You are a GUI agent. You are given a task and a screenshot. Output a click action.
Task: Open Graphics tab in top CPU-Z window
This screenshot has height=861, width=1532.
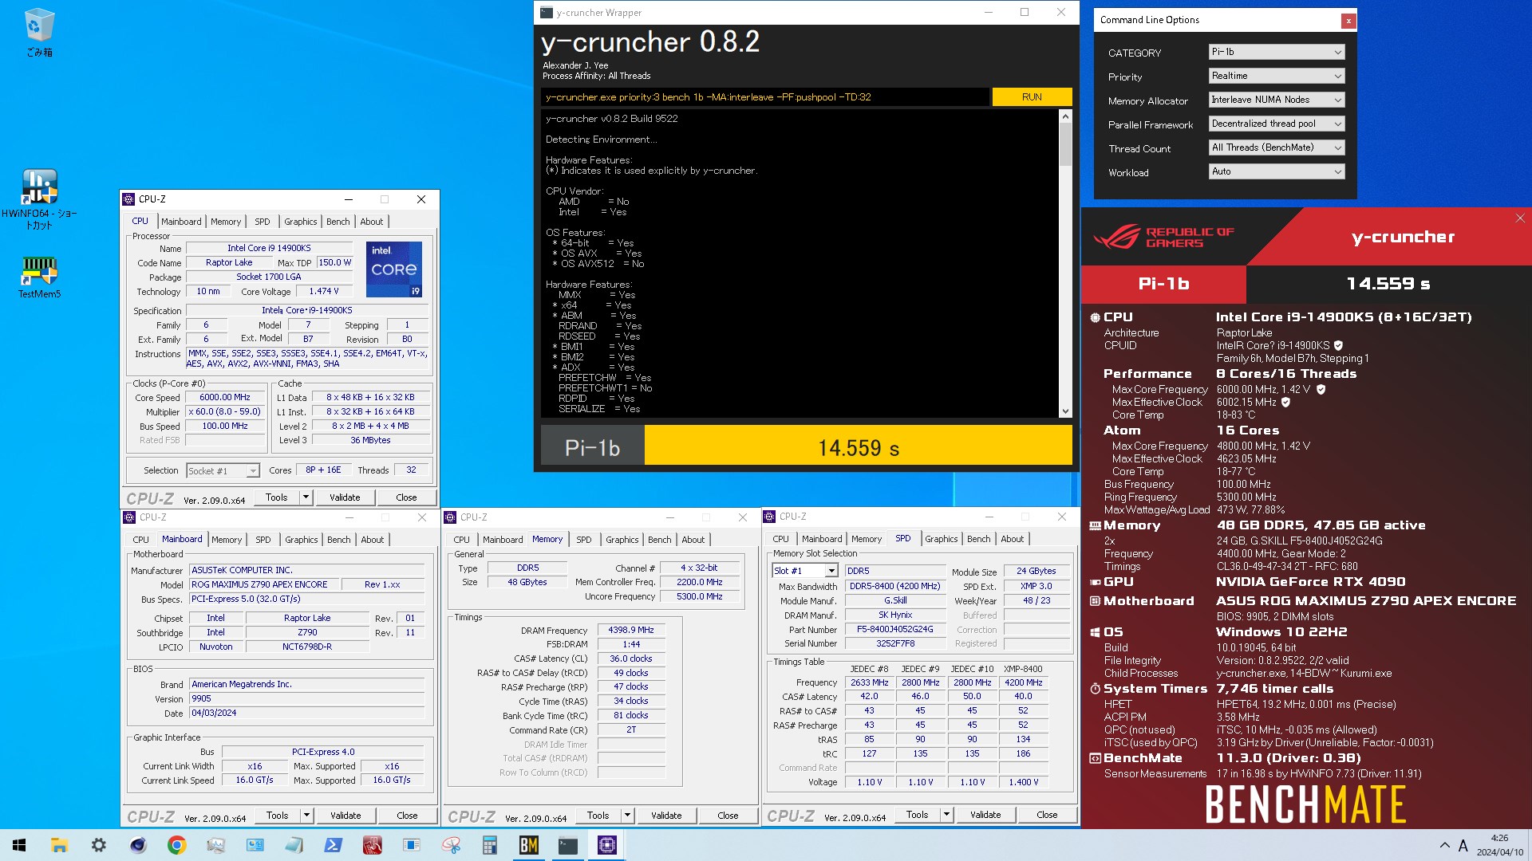click(x=300, y=222)
